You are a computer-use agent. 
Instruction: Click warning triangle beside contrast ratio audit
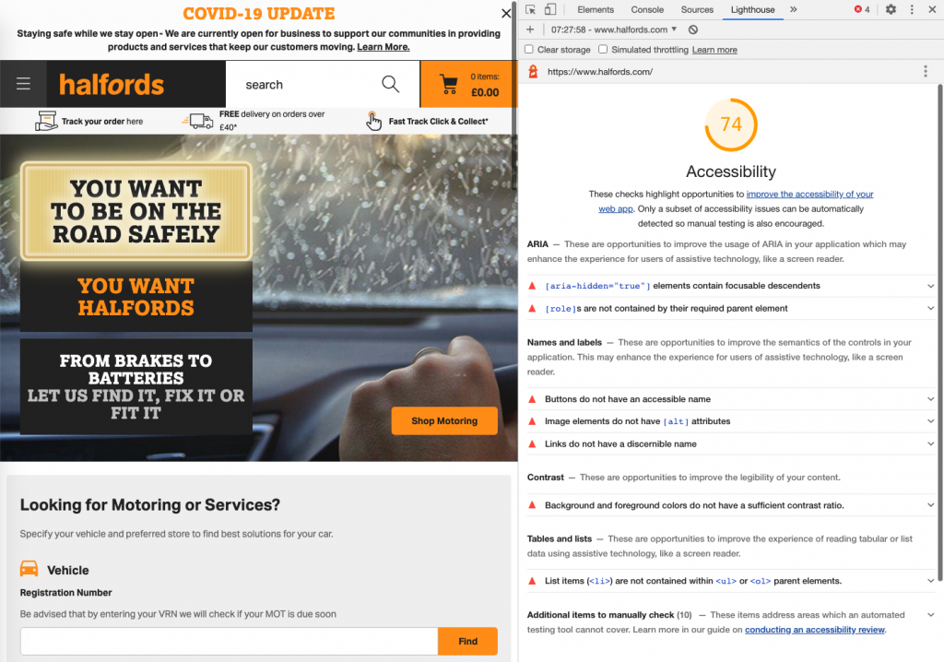click(532, 504)
